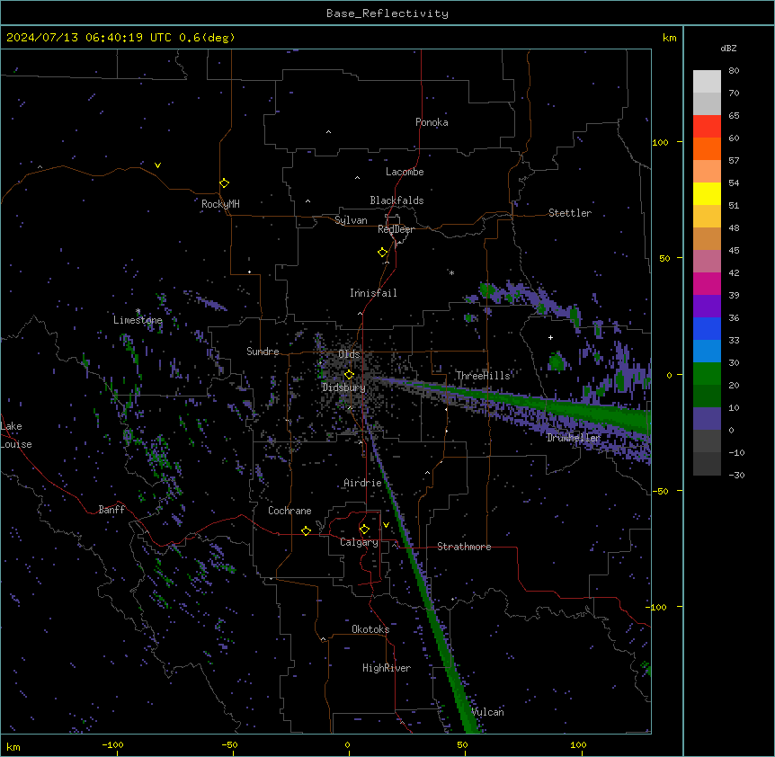
Task: Click the yellow marker above Calgary label
Action: click(x=364, y=530)
